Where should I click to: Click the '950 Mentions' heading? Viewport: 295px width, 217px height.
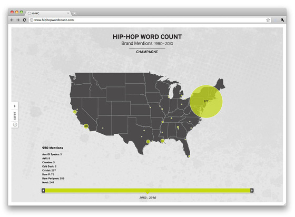[53, 148]
